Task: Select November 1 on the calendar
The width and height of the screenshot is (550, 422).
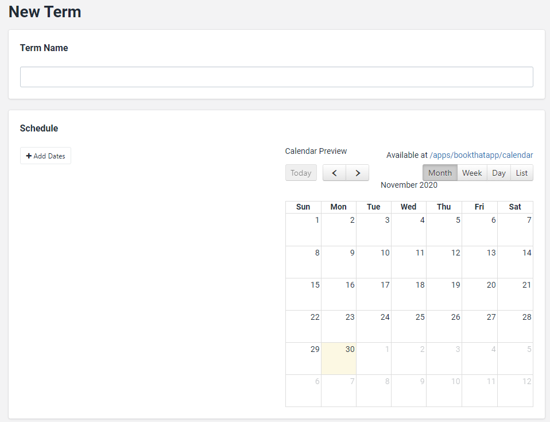Action: tap(303, 230)
